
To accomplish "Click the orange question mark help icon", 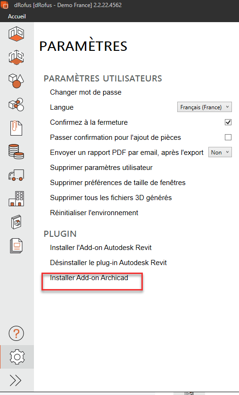I will (16, 333).
